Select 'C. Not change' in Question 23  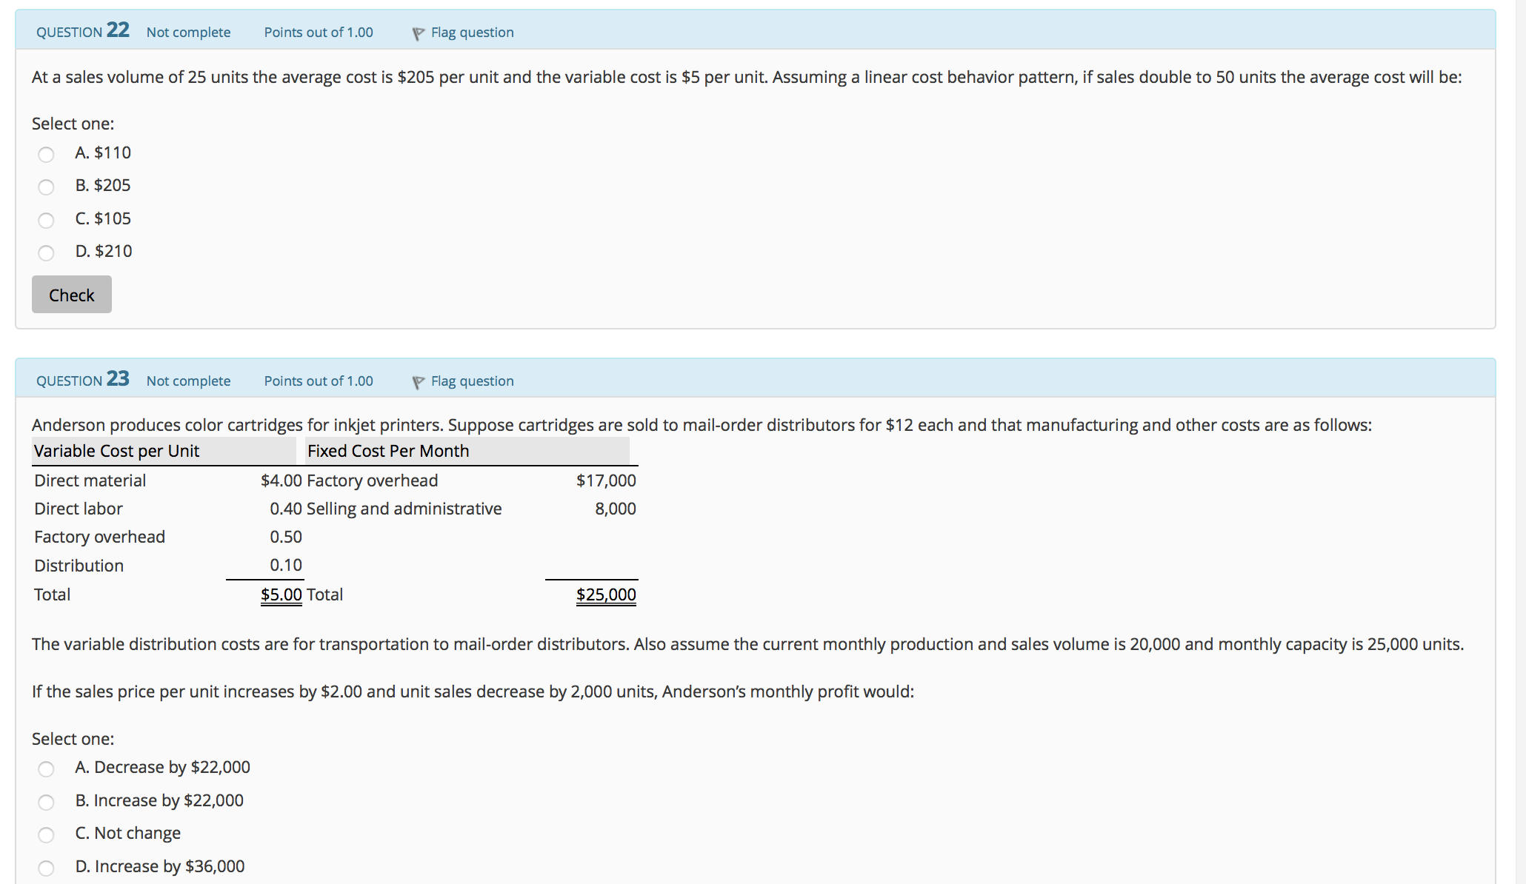[x=46, y=834]
